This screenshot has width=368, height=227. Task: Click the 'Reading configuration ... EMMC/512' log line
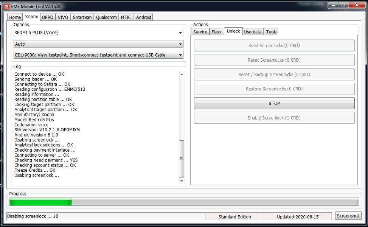point(50,89)
